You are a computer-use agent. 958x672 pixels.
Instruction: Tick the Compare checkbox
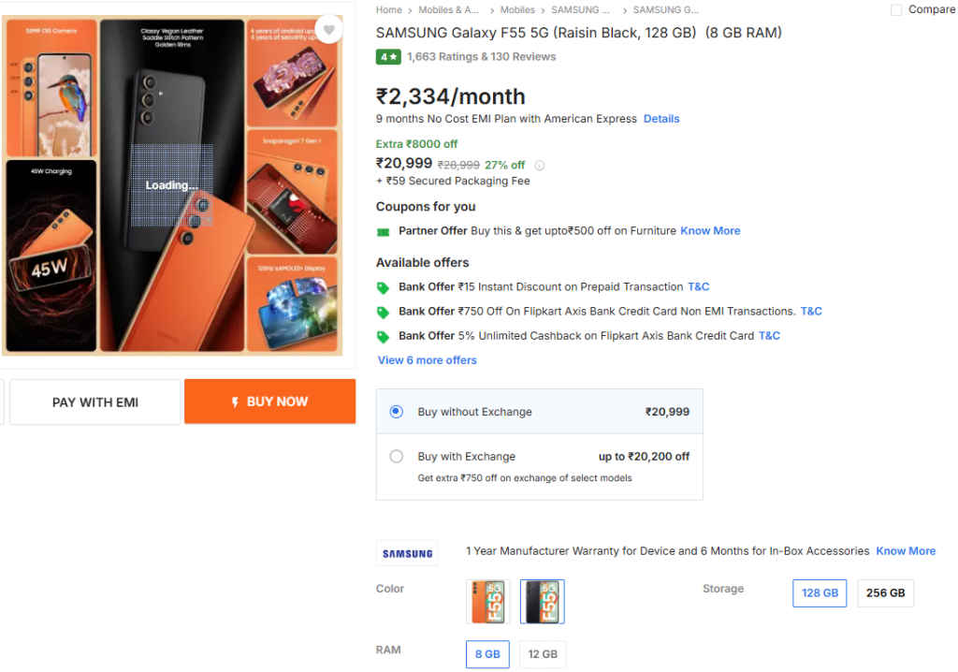pyautogui.click(x=896, y=9)
